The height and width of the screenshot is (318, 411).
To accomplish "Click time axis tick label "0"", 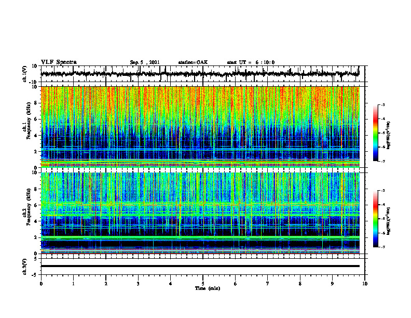I will (41, 284).
